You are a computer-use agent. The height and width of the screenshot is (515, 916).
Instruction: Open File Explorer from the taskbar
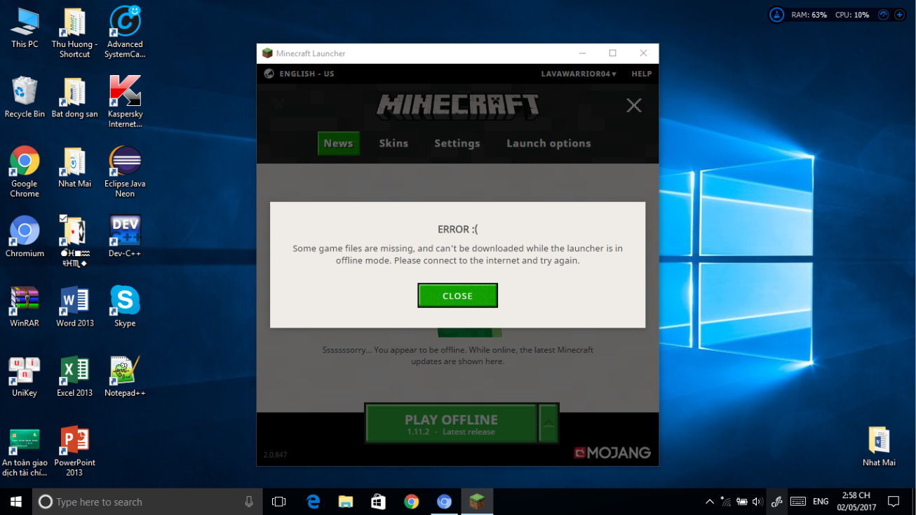point(346,502)
